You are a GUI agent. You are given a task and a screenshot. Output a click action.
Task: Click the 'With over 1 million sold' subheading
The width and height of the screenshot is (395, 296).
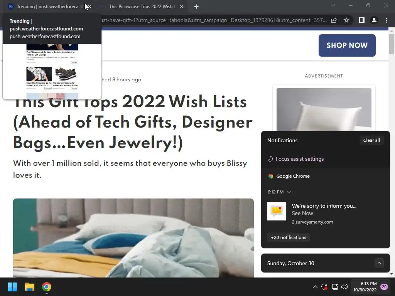click(130, 169)
